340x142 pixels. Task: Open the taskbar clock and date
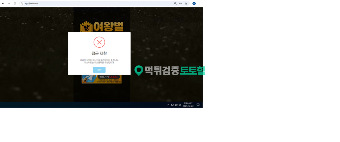point(188,105)
